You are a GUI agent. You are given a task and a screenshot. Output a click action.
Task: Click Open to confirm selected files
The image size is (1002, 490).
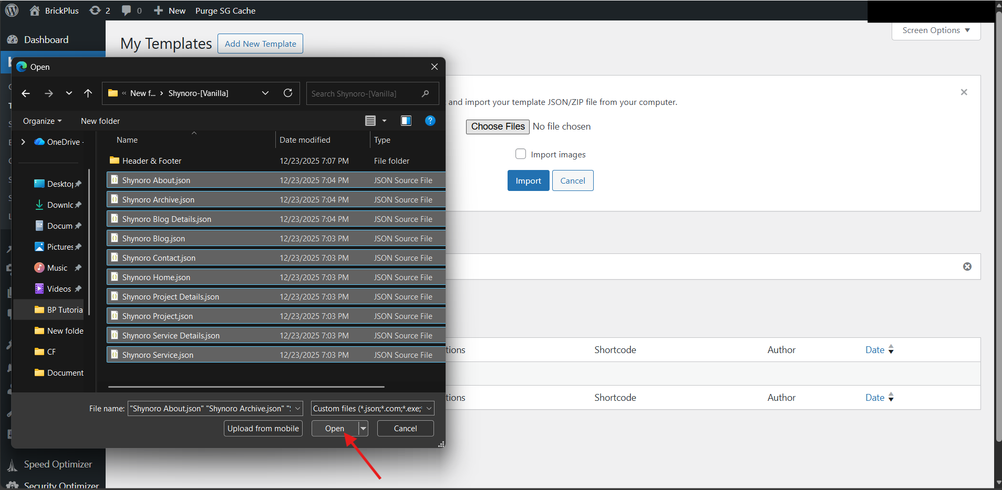335,429
